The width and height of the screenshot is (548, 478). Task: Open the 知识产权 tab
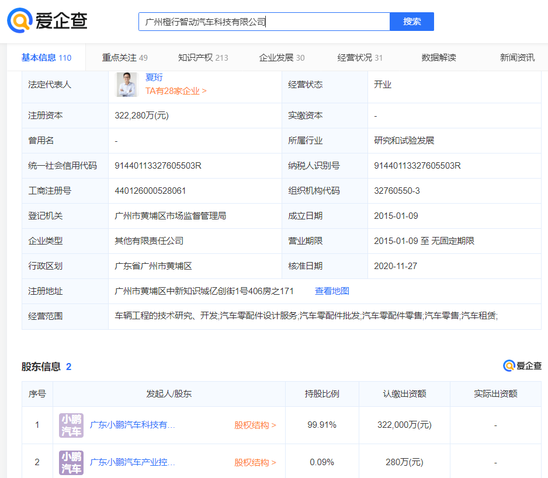[203, 58]
